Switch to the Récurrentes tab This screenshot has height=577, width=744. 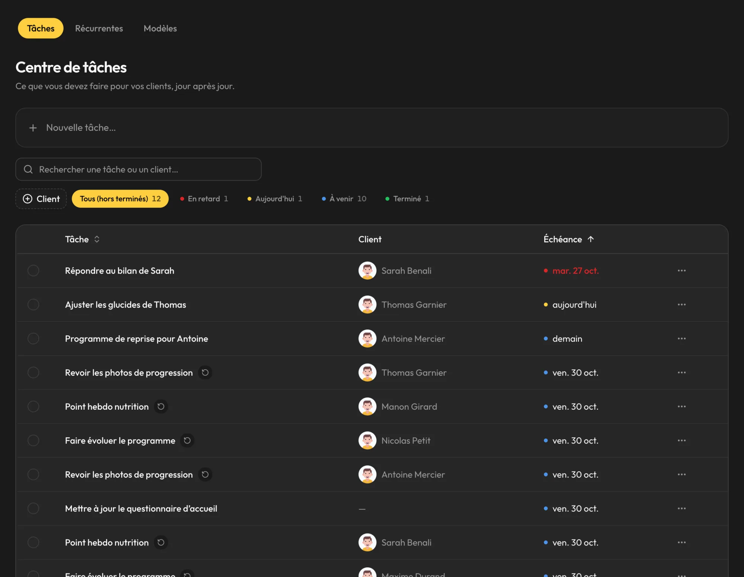tap(99, 28)
